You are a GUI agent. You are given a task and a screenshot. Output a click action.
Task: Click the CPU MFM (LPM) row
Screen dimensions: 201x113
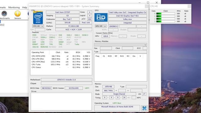[x=61, y=56]
